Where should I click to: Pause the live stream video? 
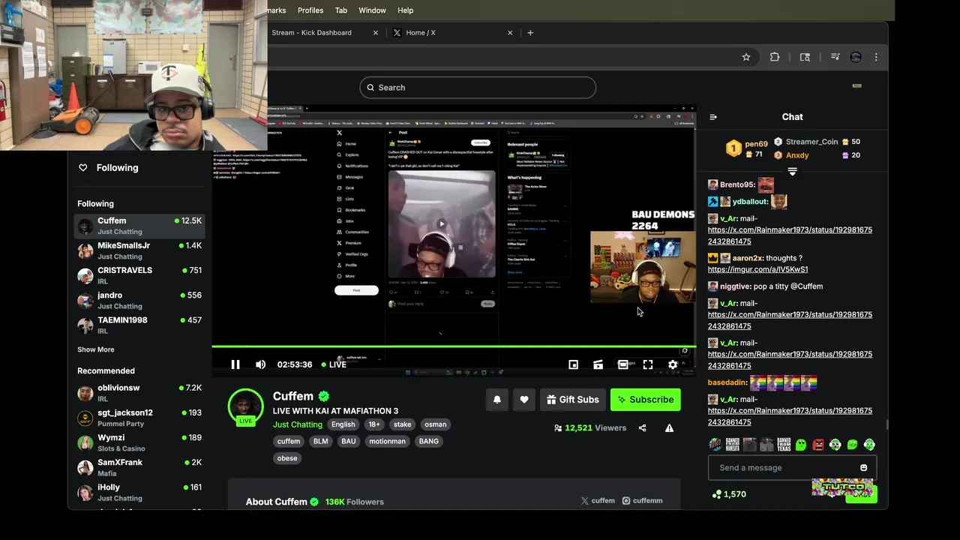pyautogui.click(x=235, y=364)
